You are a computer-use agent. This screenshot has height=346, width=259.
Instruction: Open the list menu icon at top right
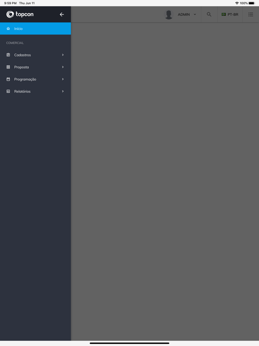pos(250,14)
